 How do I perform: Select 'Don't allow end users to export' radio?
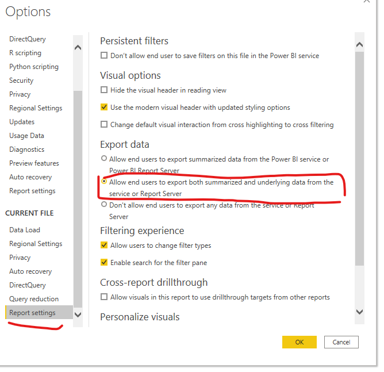pos(104,204)
